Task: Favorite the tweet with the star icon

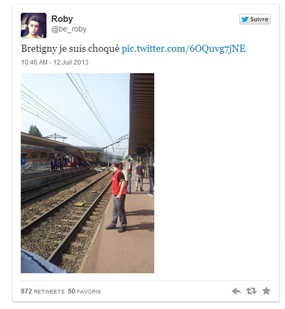Action: pos(266,291)
